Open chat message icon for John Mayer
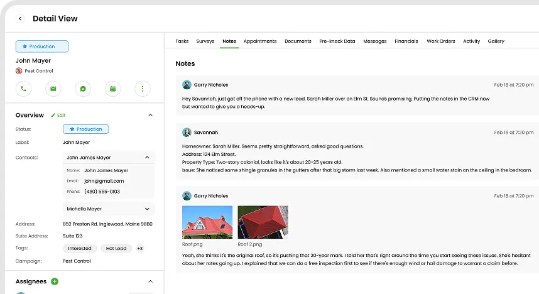Viewport: 539px width, 294px height. (x=83, y=89)
